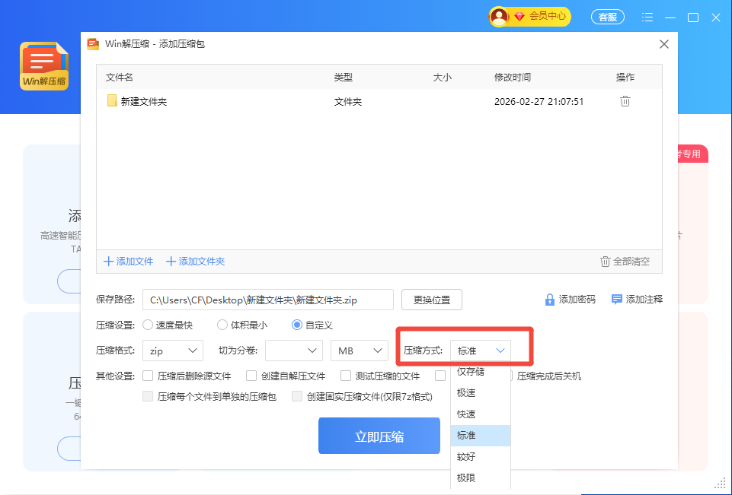Image resolution: width=732 pixels, height=495 pixels.
Task: Select the 速度最快 radio option
Action: coord(148,325)
